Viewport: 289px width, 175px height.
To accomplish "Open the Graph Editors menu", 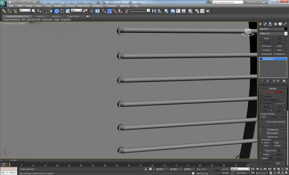I will [x=84, y=6].
